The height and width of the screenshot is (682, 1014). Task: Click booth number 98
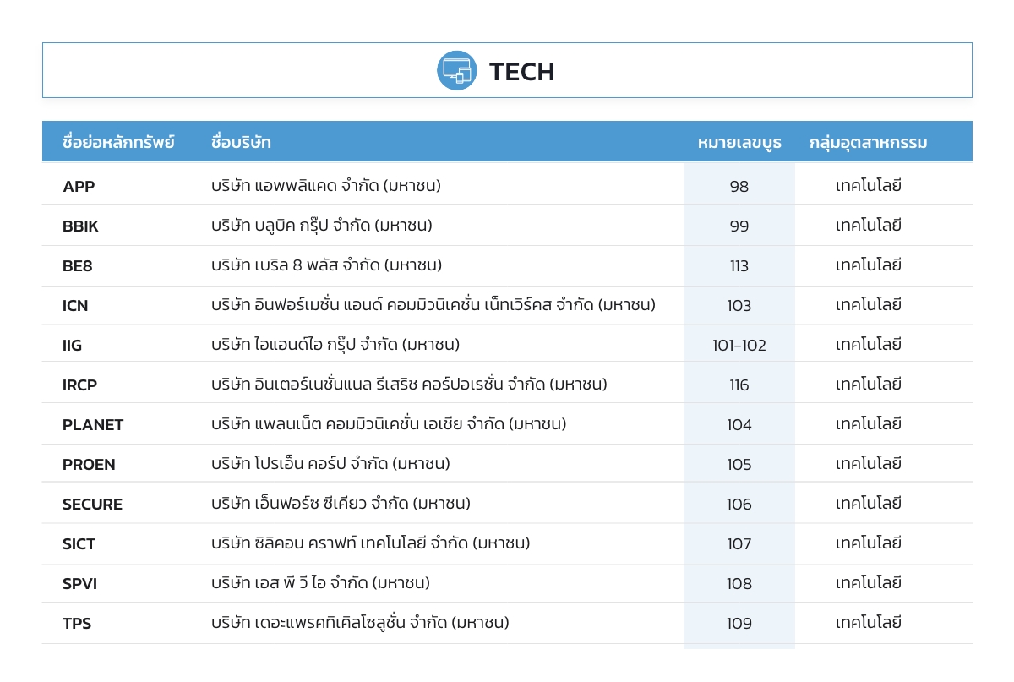click(x=739, y=186)
